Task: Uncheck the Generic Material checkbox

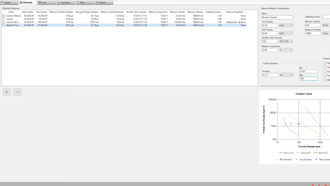Action: (4, 16)
